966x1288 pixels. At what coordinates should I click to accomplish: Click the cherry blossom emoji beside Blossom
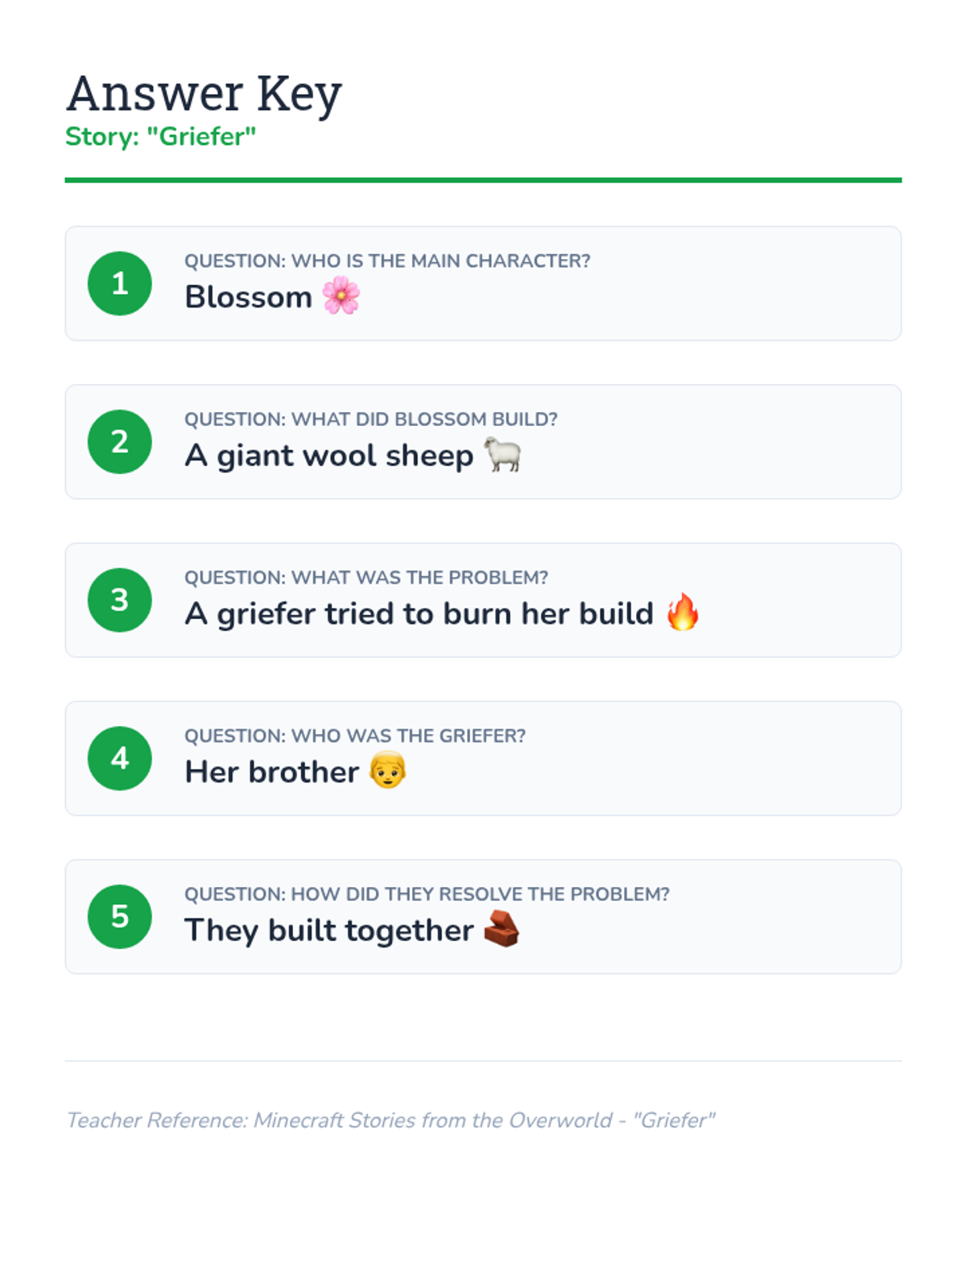pyautogui.click(x=341, y=295)
